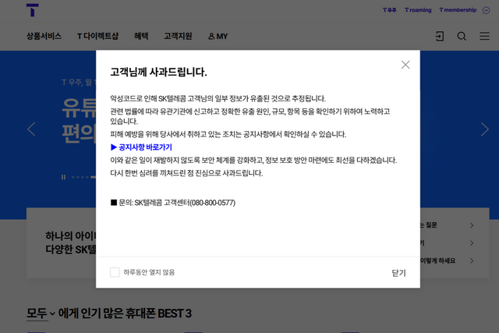Screen dimensions: 499x333
Task: Follow the 공지사항 바로가기 link
Action: click(x=141, y=147)
